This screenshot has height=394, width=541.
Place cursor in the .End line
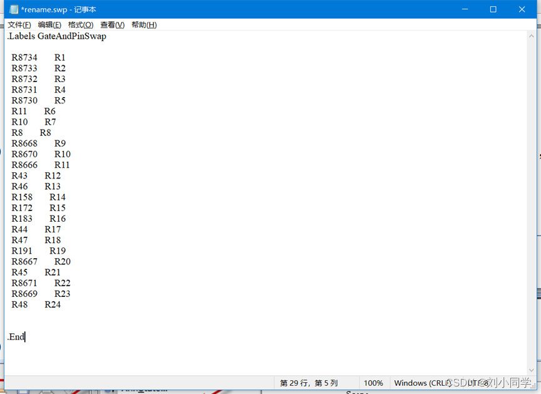(16, 337)
